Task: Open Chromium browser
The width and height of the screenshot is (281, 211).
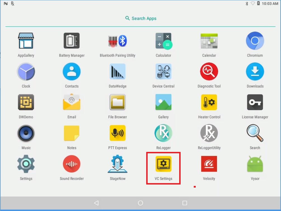Action: click(x=255, y=41)
